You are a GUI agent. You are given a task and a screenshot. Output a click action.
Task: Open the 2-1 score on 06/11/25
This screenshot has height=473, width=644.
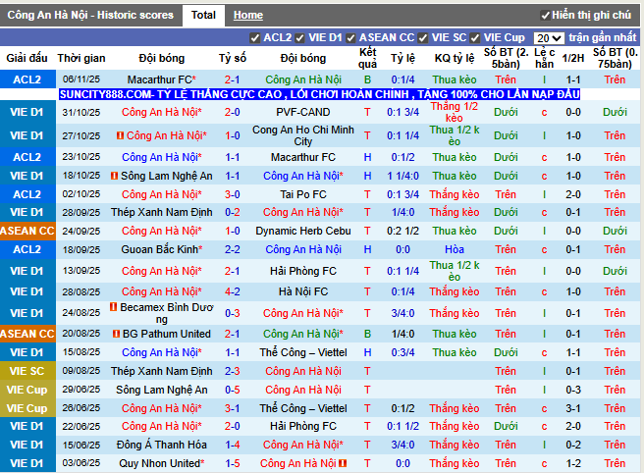232,79
